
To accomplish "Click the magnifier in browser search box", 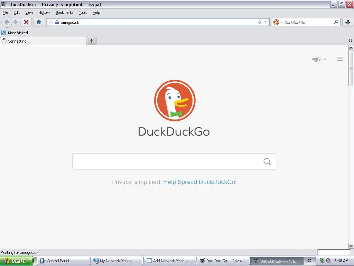I will [336, 22].
